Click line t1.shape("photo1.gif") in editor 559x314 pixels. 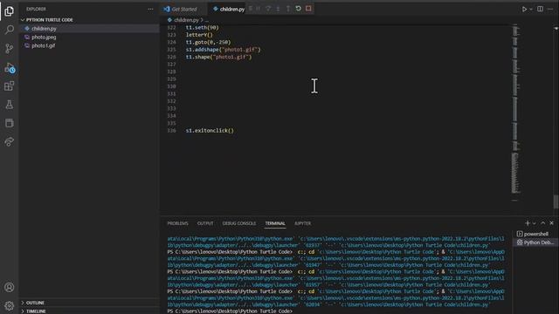pos(218,57)
